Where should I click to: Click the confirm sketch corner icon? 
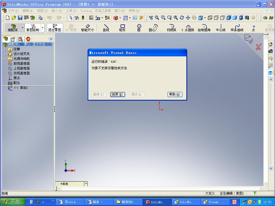point(248,39)
